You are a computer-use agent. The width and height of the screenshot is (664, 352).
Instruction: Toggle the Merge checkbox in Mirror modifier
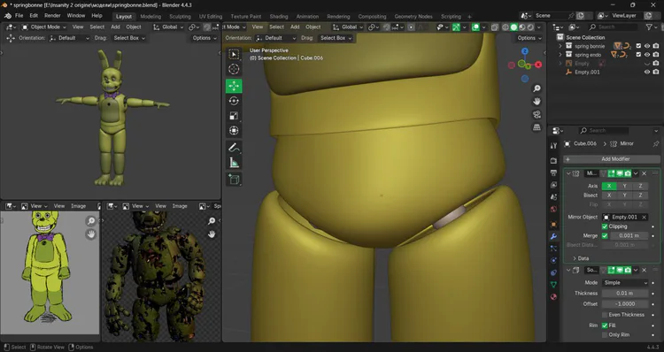(605, 235)
